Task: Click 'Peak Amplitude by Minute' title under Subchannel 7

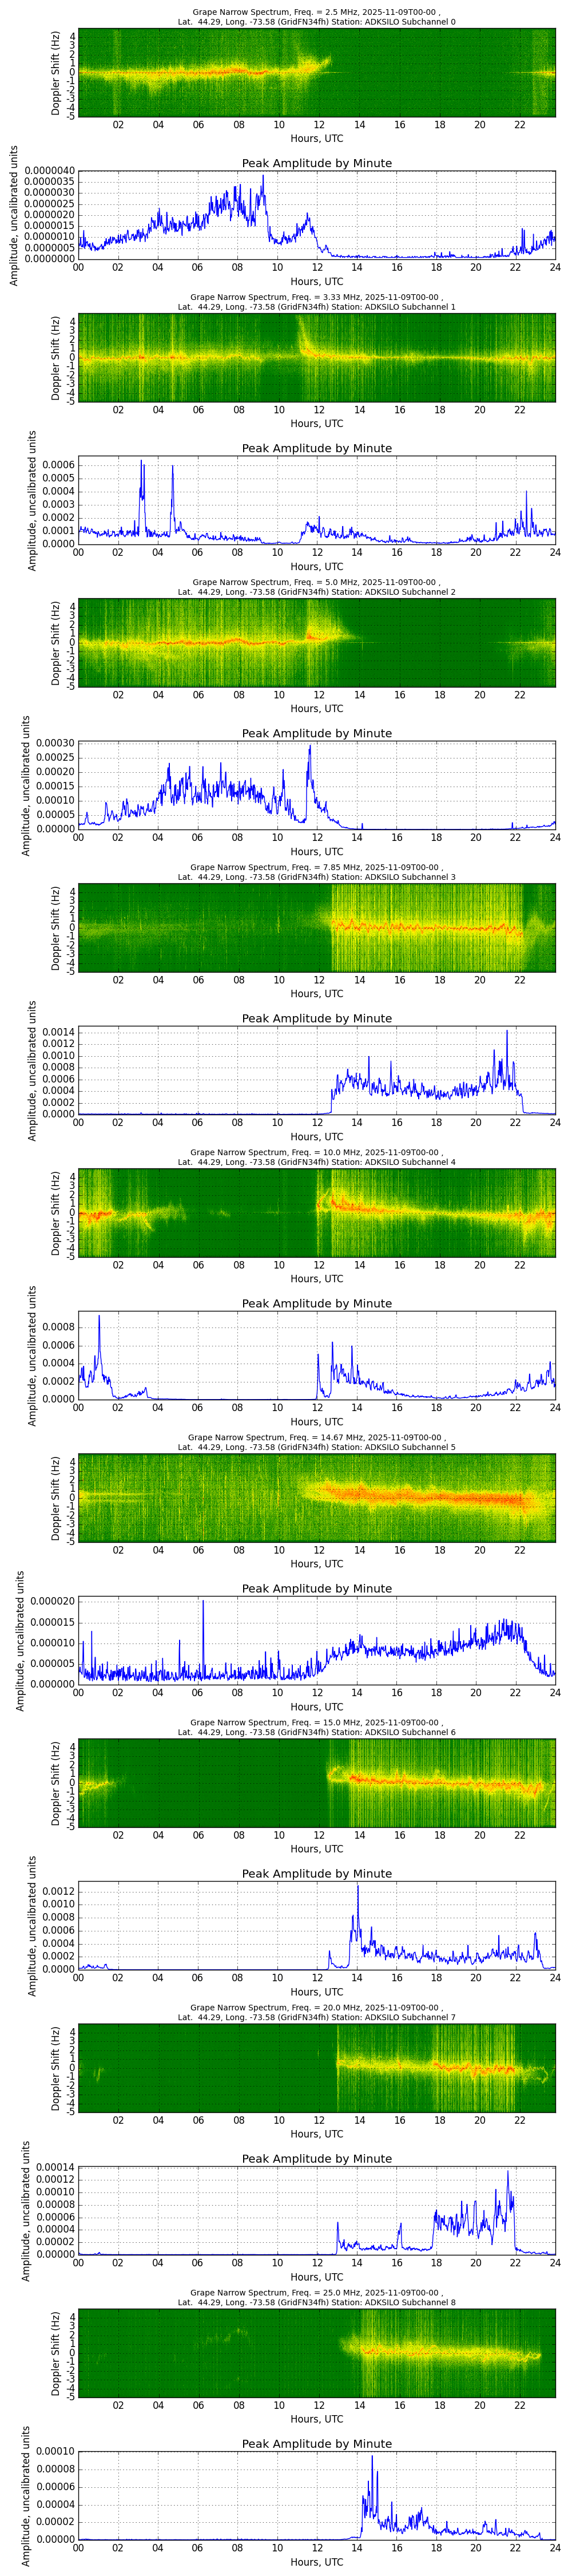Action: pos(316,2158)
